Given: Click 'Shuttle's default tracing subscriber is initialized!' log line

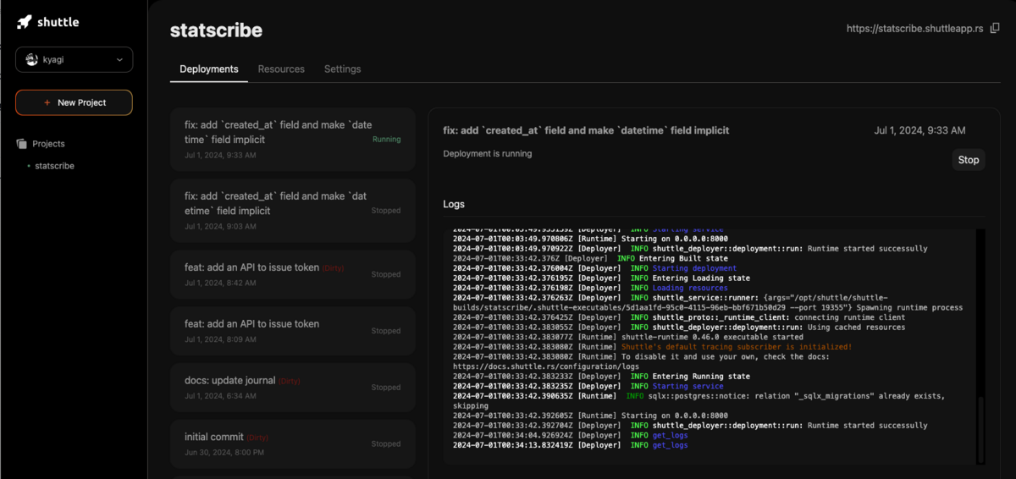Looking at the screenshot, I should point(737,347).
